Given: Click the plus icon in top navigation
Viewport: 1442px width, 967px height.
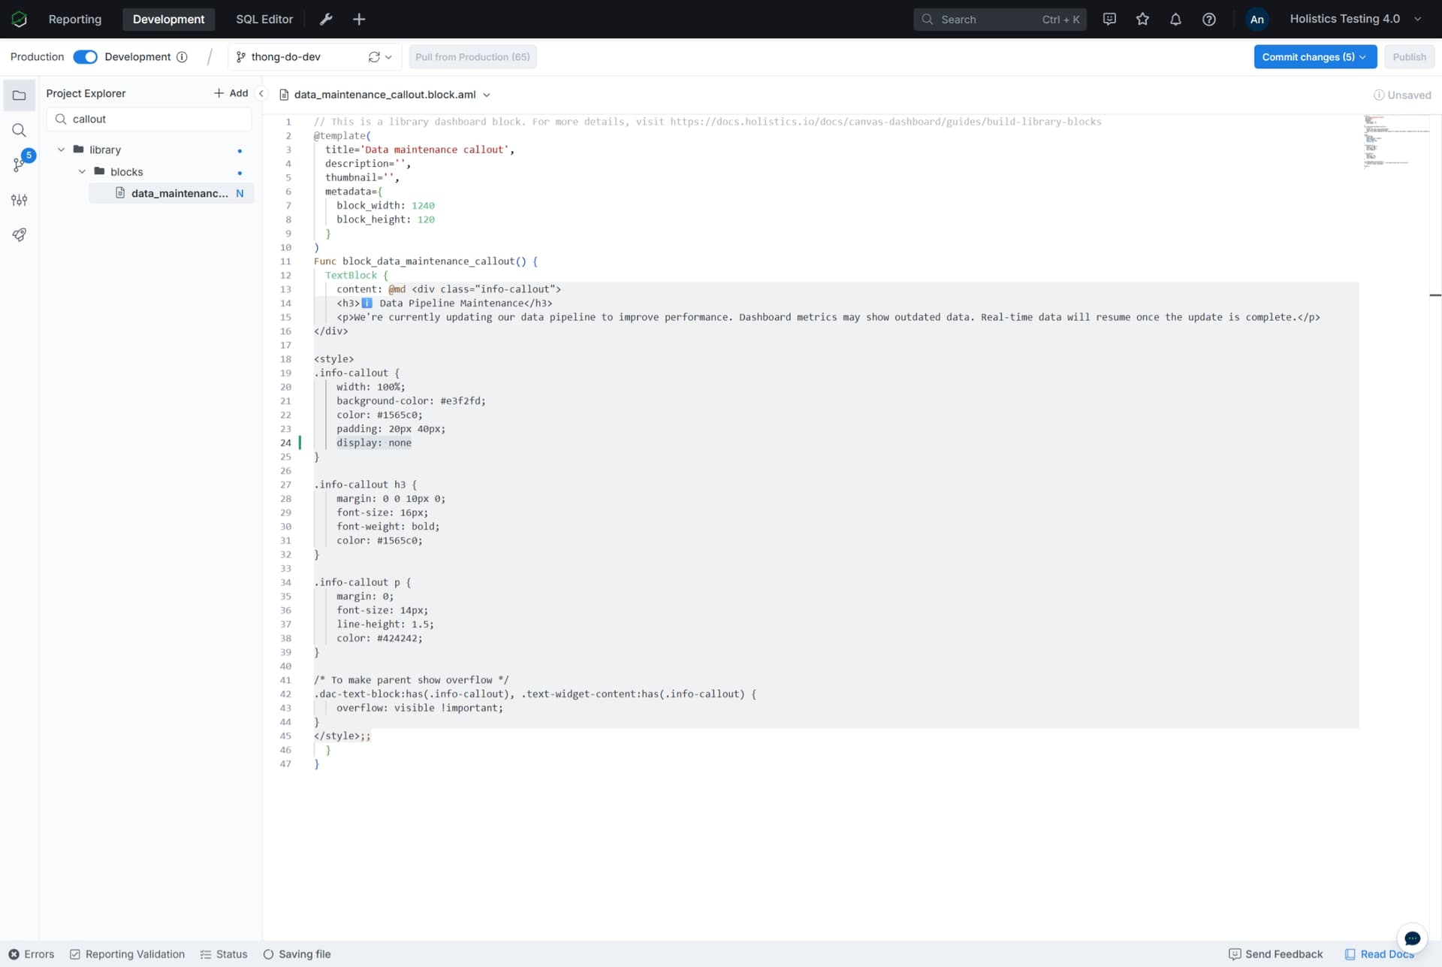Looking at the screenshot, I should (359, 19).
